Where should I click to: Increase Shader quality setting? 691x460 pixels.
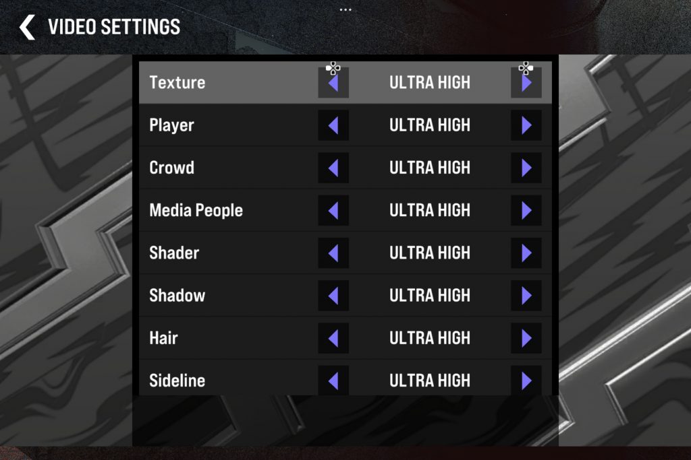pos(526,253)
